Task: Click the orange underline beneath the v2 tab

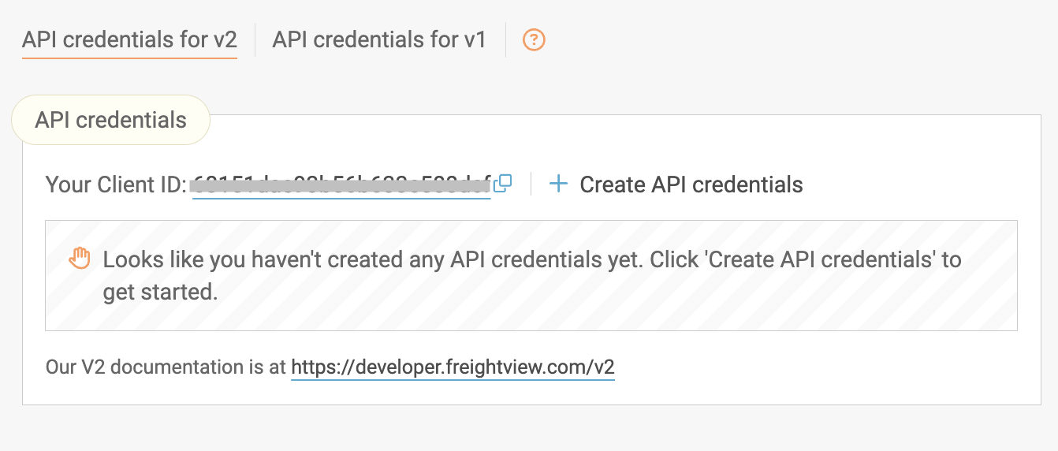Action: pyautogui.click(x=129, y=58)
